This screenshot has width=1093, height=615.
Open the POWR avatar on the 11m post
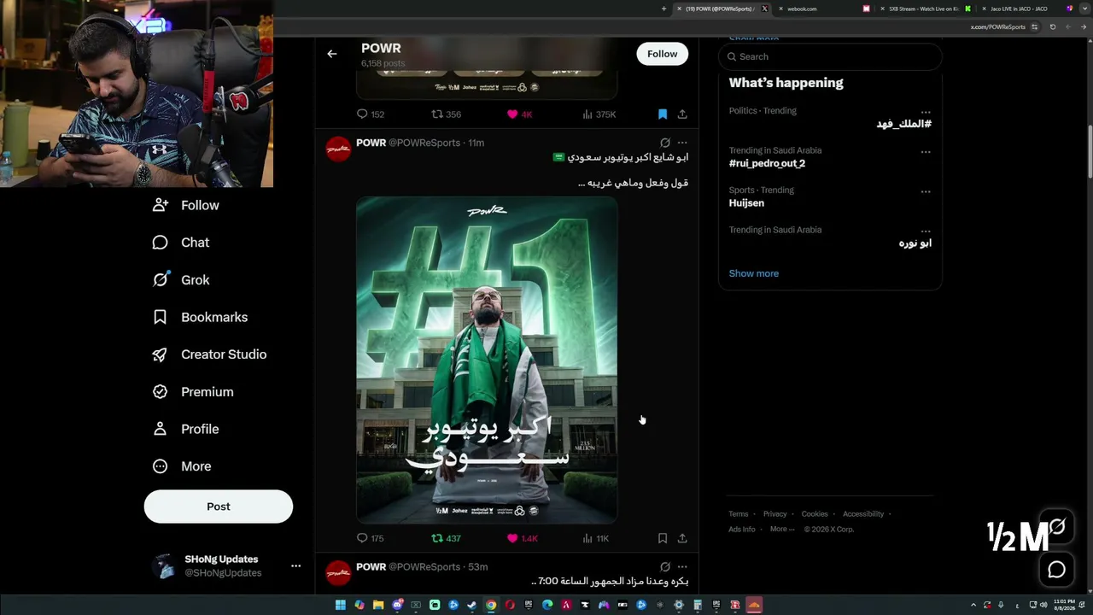click(x=338, y=149)
